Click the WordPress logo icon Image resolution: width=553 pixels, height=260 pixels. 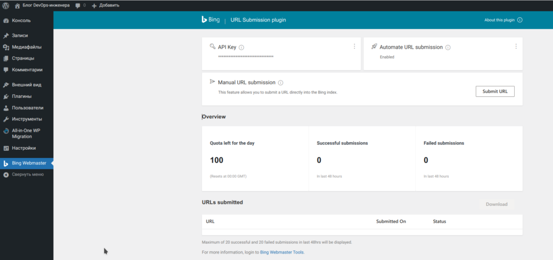[5, 5]
